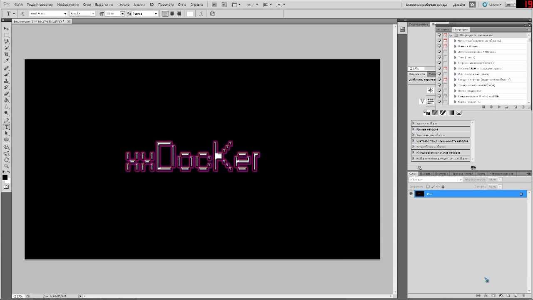This screenshot has width=533, height=300.
Task: Open the CS Live button
Action: pos(491,5)
